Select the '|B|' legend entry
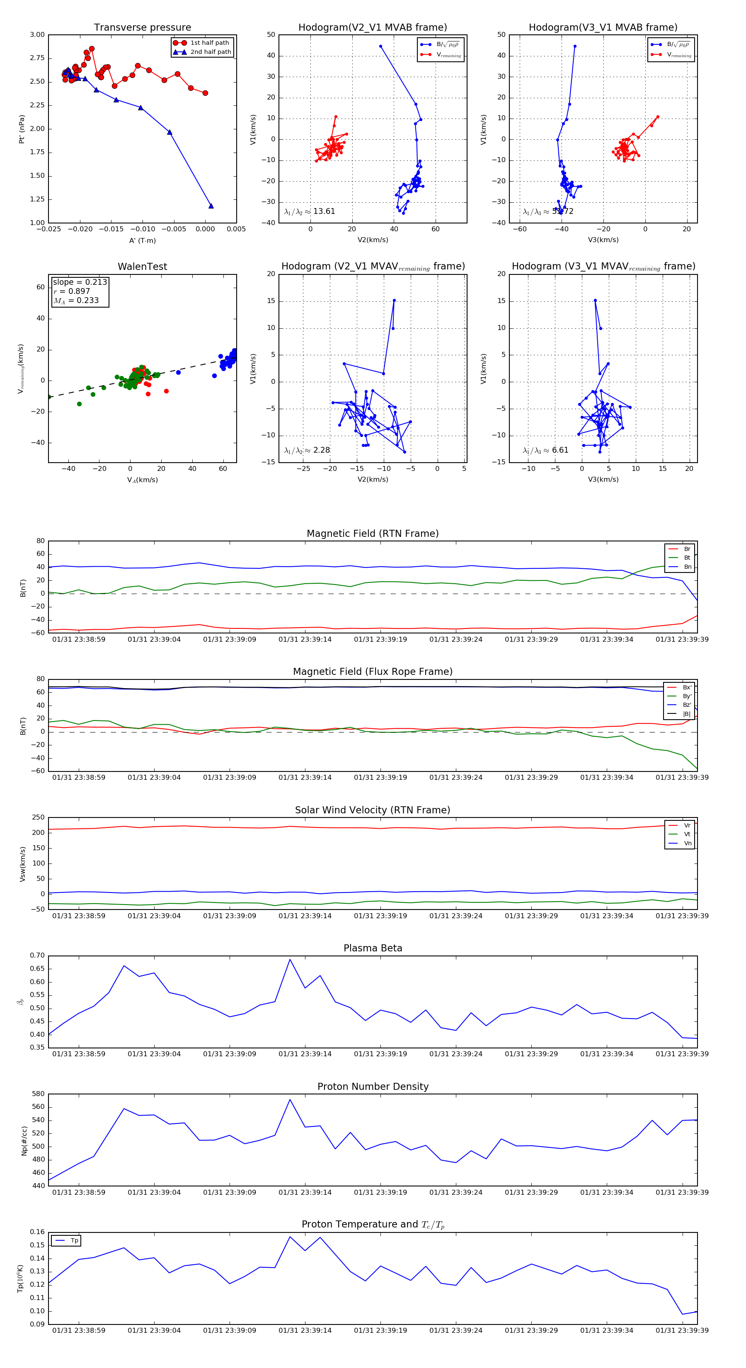Screen dimensions: 746x1368 [x=680, y=714]
